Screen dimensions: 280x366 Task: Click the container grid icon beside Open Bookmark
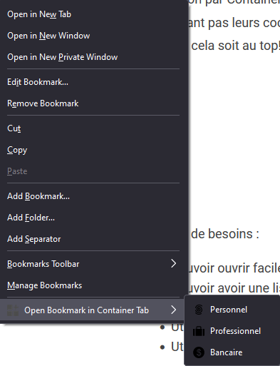click(13, 310)
